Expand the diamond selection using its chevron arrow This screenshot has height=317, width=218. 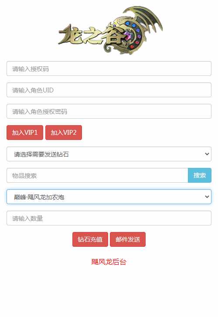pyautogui.click(x=207, y=154)
